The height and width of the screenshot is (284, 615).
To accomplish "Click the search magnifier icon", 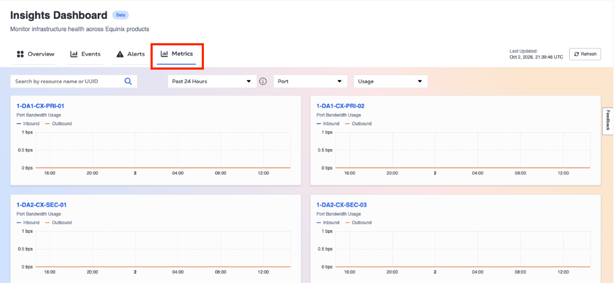I will click(x=128, y=82).
